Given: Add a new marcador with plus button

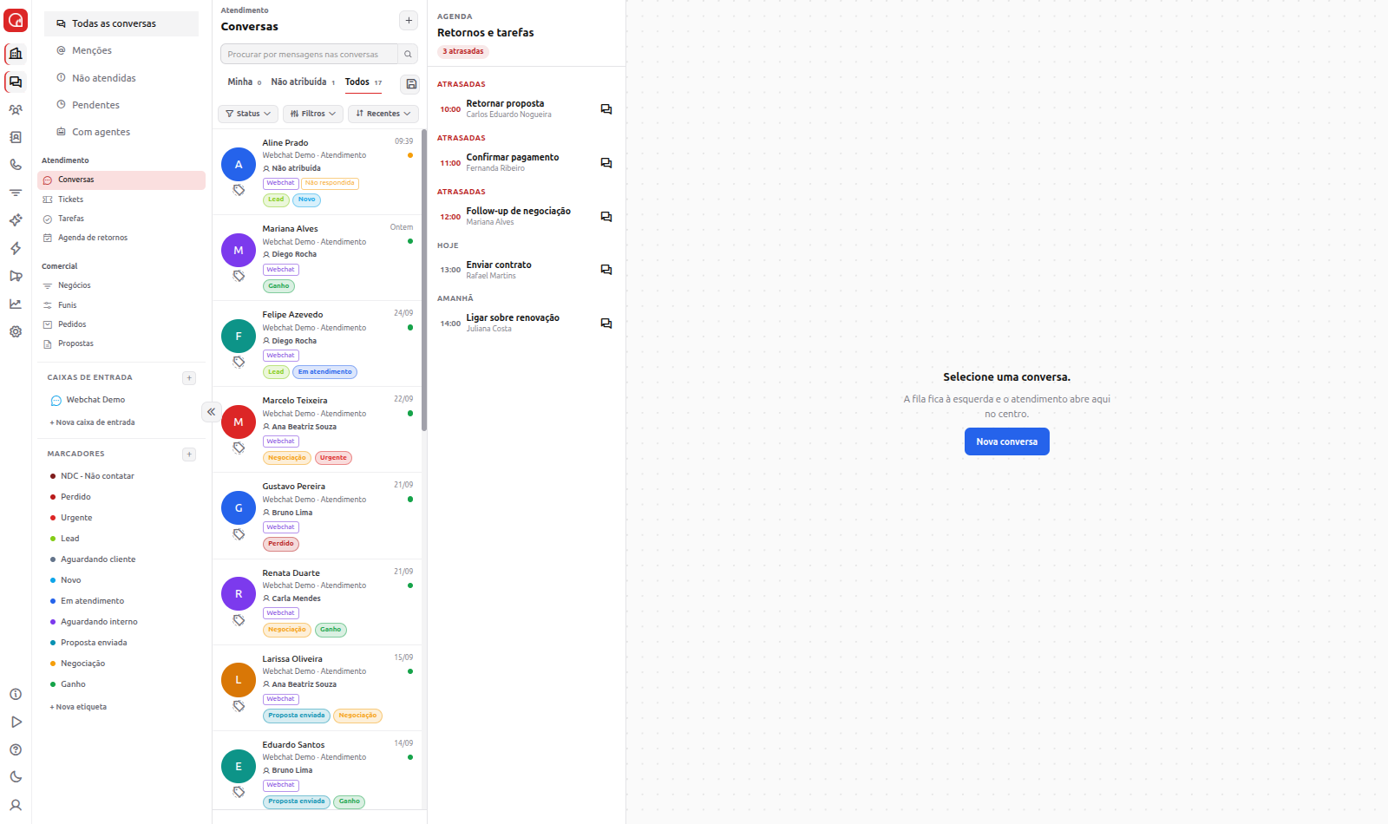Looking at the screenshot, I should (189, 455).
